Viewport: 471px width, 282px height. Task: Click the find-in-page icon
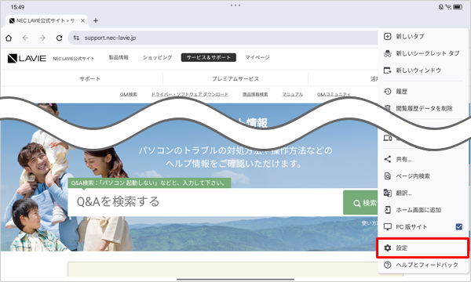(388, 176)
